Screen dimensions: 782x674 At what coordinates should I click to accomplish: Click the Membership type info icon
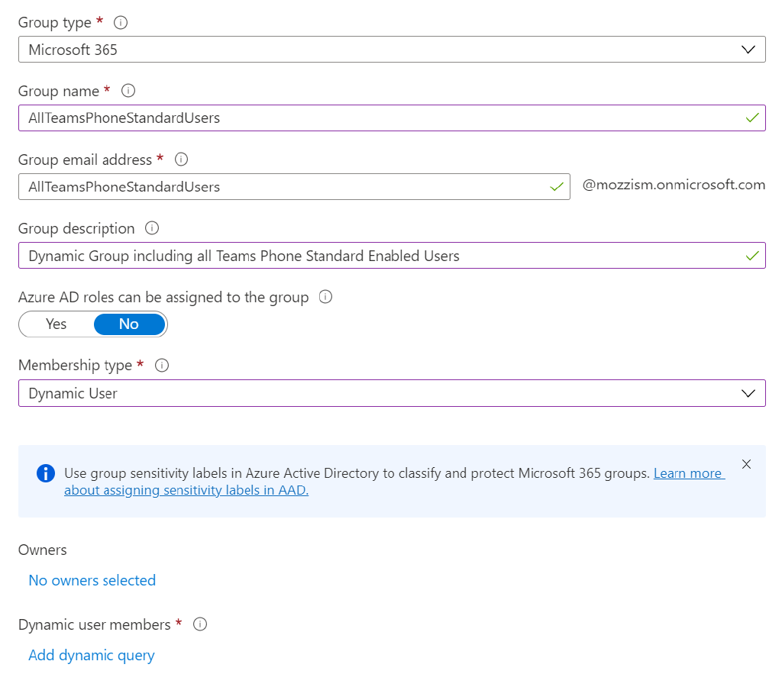(161, 365)
